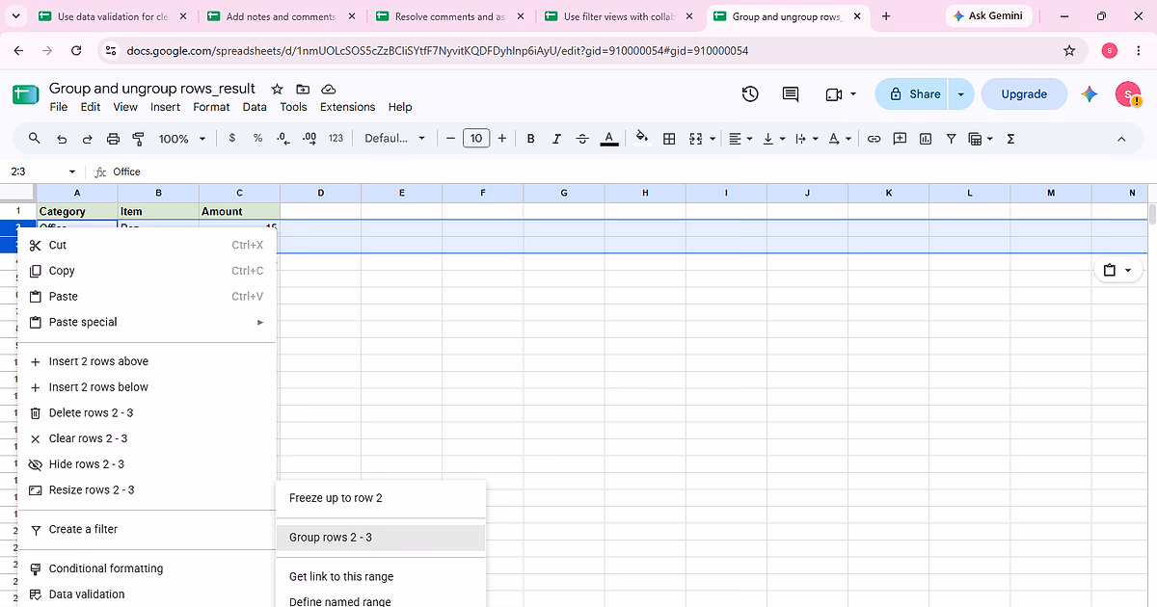The width and height of the screenshot is (1157, 607).
Task: Increase decimal places
Action: 309,139
